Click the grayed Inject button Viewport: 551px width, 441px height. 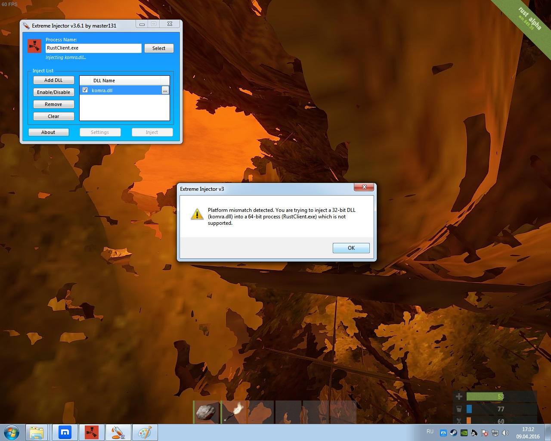(x=152, y=132)
